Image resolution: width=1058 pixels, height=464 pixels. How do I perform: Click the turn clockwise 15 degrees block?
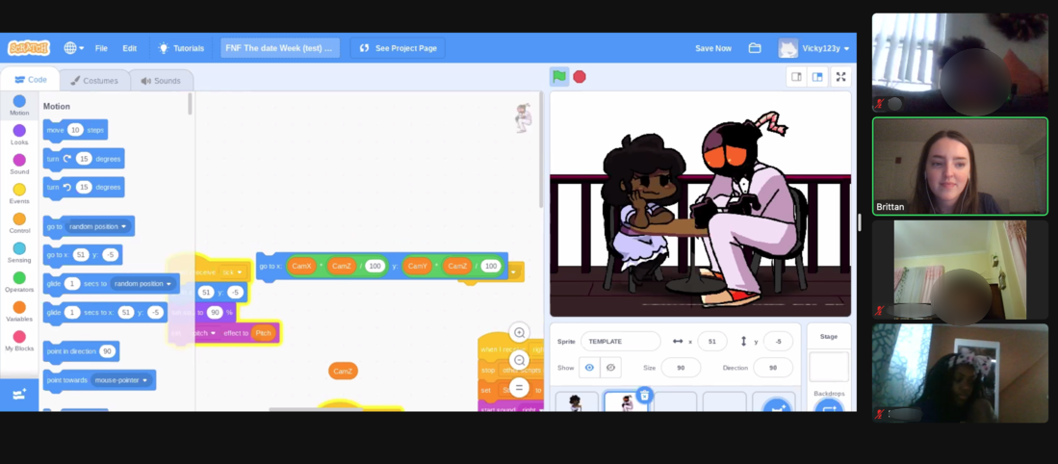84,159
